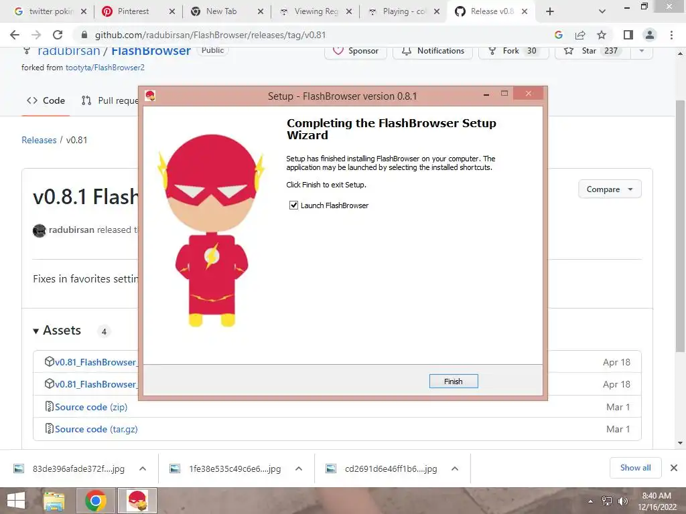
Task: Close the downloads bar
Action: coord(674,468)
